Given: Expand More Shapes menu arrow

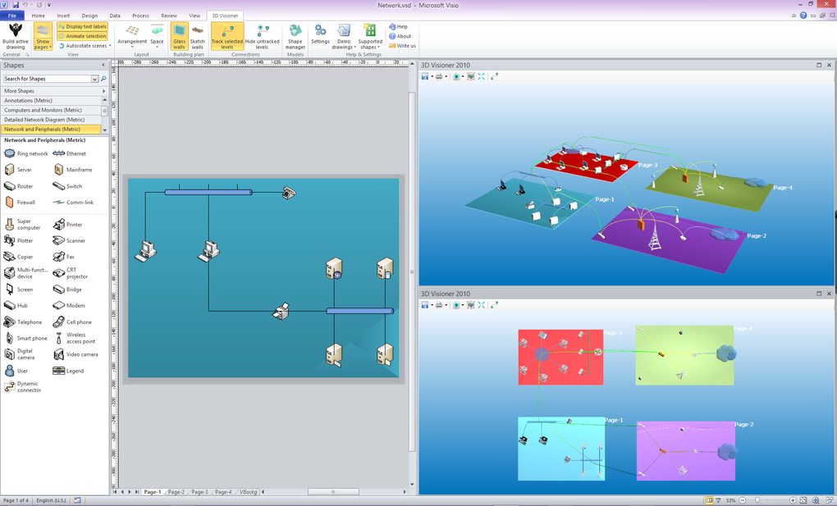Looking at the screenshot, I should pos(103,91).
